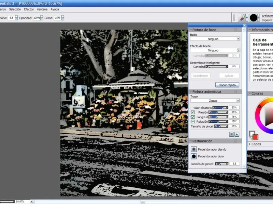Screen dimensions: 273x204
Task: Open the Estilo dropdown
Action: point(215,39)
